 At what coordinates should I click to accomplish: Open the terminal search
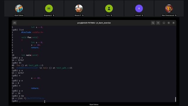tap(153, 23)
